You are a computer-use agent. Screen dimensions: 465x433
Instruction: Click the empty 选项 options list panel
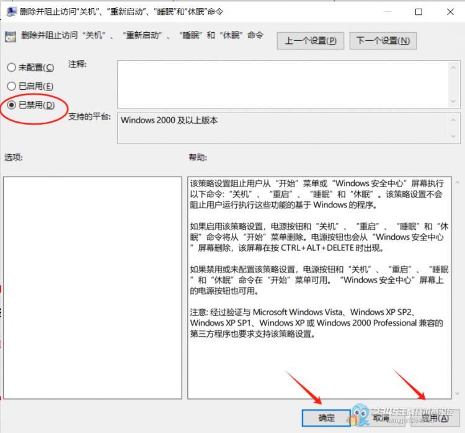[92, 288]
